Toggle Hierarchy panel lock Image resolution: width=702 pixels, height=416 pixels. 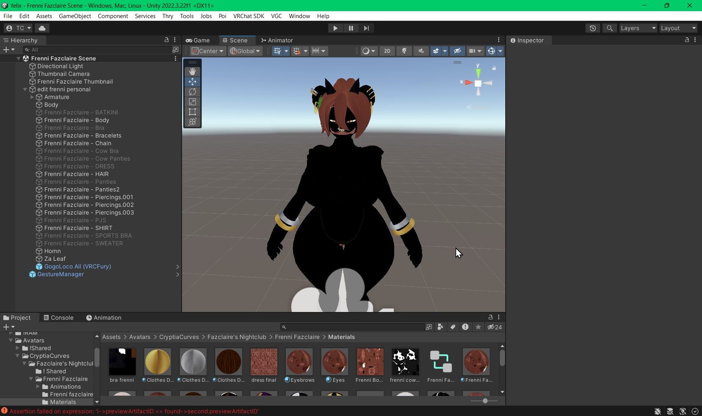pos(167,40)
